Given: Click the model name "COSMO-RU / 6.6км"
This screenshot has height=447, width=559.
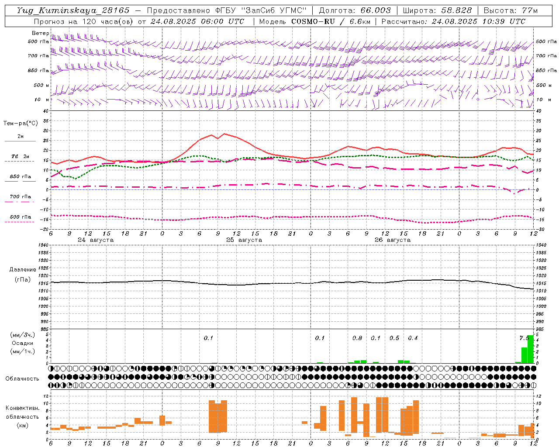Looking at the screenshot, I should click(x=331, y=21).
